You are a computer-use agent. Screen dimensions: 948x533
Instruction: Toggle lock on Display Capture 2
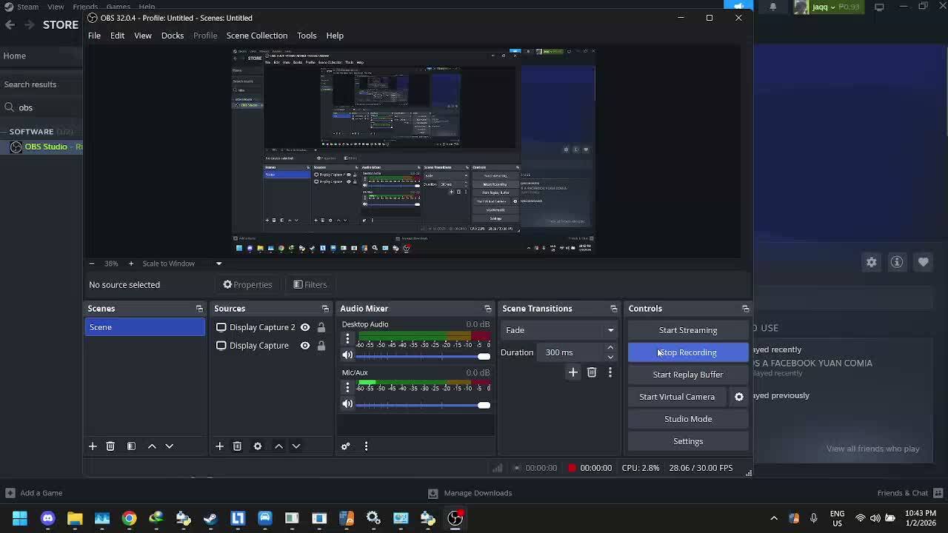click(321, 327)
